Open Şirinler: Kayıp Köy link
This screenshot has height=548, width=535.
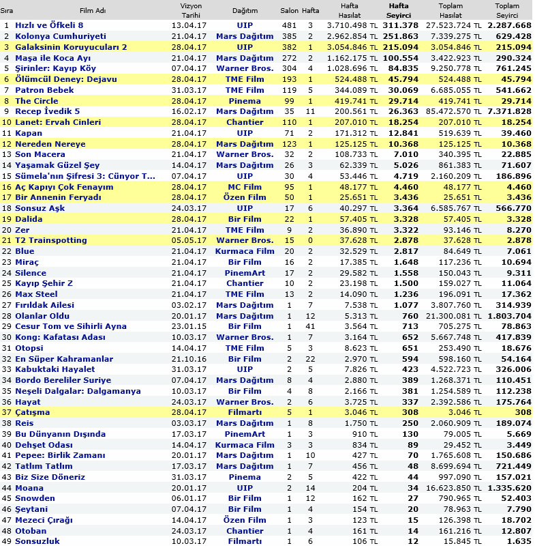click(x=55, y=68)
